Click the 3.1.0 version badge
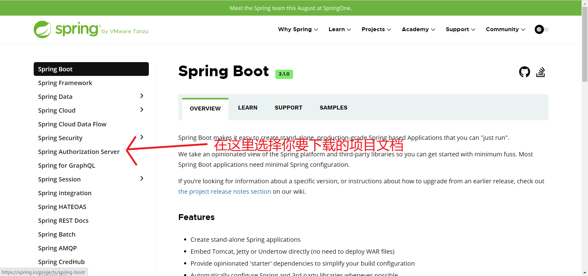Screen dimensions: 588x276 [x=284, y=74]
